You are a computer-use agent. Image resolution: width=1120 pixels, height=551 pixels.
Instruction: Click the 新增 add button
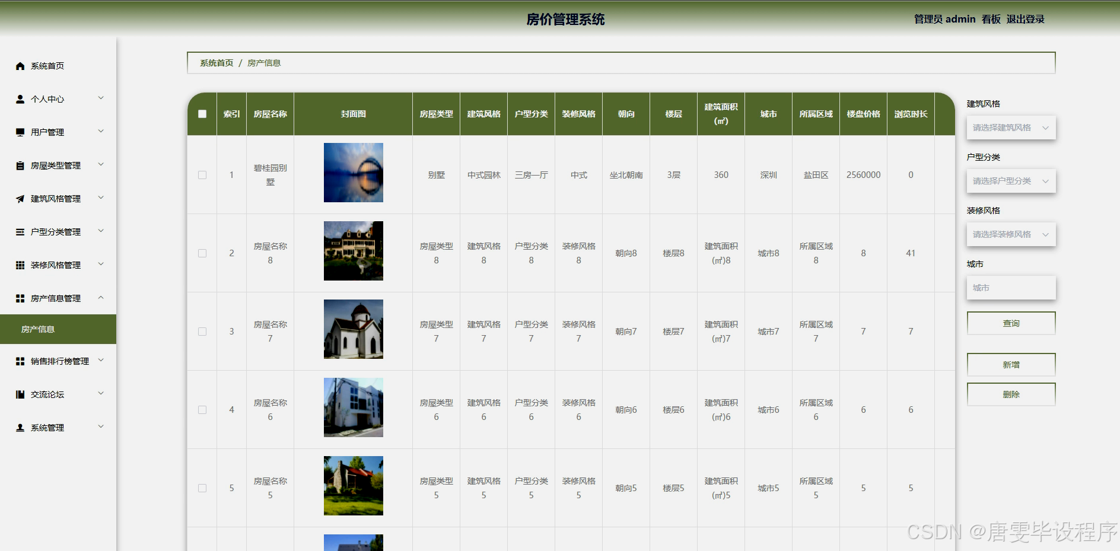1011,365
